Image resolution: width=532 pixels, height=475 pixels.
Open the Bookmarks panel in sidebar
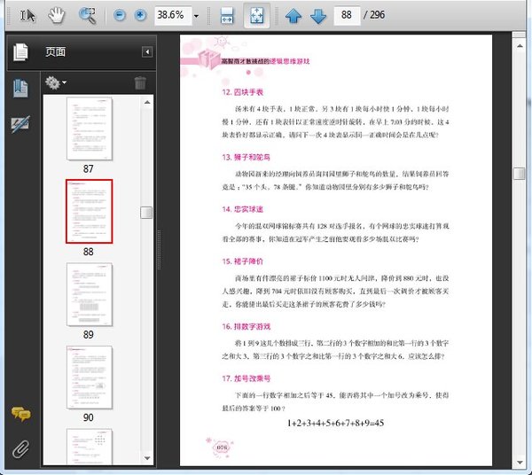pyautogui.click(x=20, y=88)
